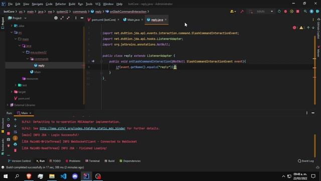Viewport: 321px width, 181px height.
Task: Expand External Libraries node
Action: 8,105
